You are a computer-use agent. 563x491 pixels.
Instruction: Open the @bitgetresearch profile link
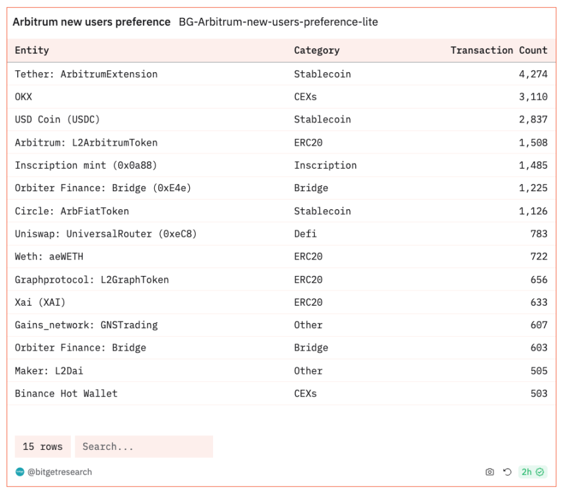60,472
